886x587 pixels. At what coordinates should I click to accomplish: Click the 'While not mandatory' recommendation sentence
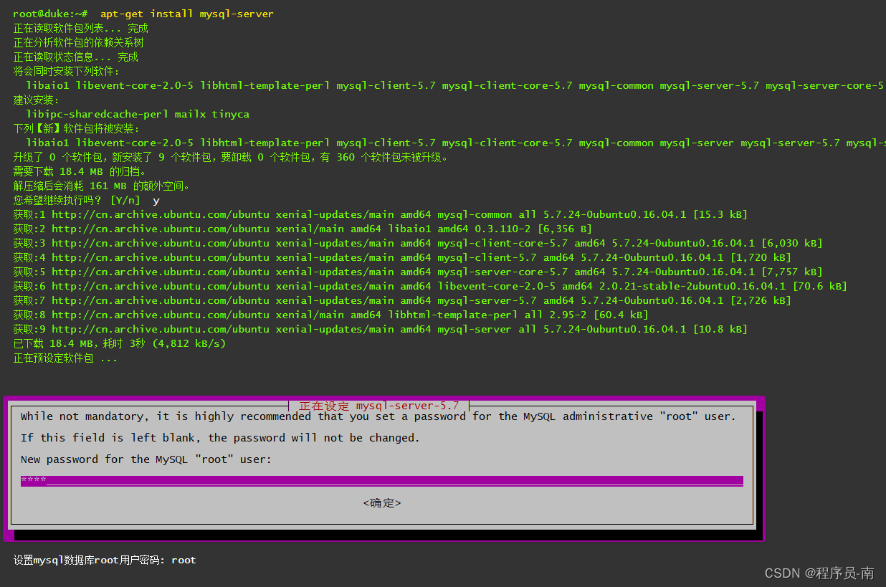[x=378, y=416]
